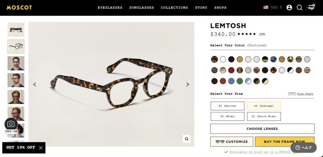Select size 49 (Wide)
This screenshot has height=157, width=323.
(227, 116)
